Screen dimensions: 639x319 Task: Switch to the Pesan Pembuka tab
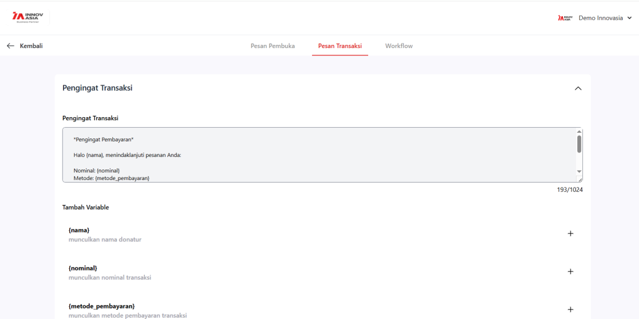pos(273,46)
